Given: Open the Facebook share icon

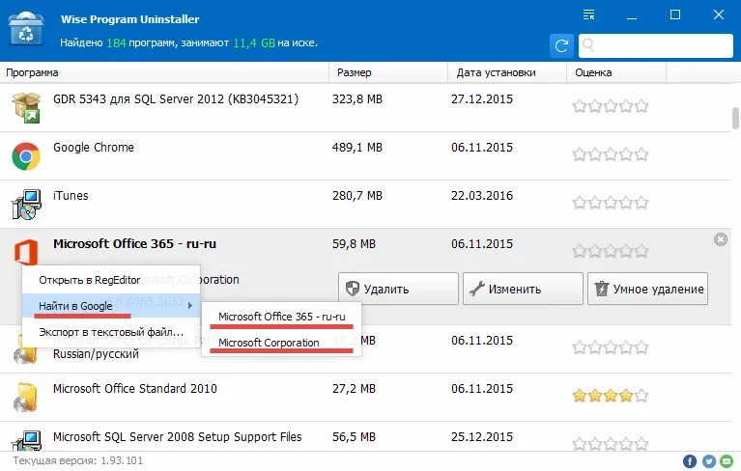Looking at the screenshot, I should click(x=690, y=461).
